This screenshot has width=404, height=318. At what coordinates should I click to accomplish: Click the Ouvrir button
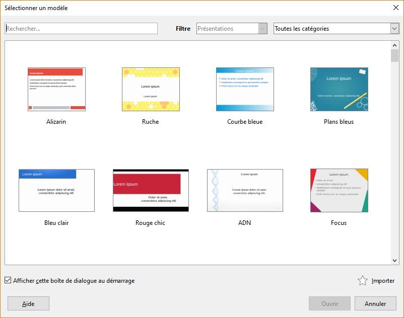click(329, 303)
